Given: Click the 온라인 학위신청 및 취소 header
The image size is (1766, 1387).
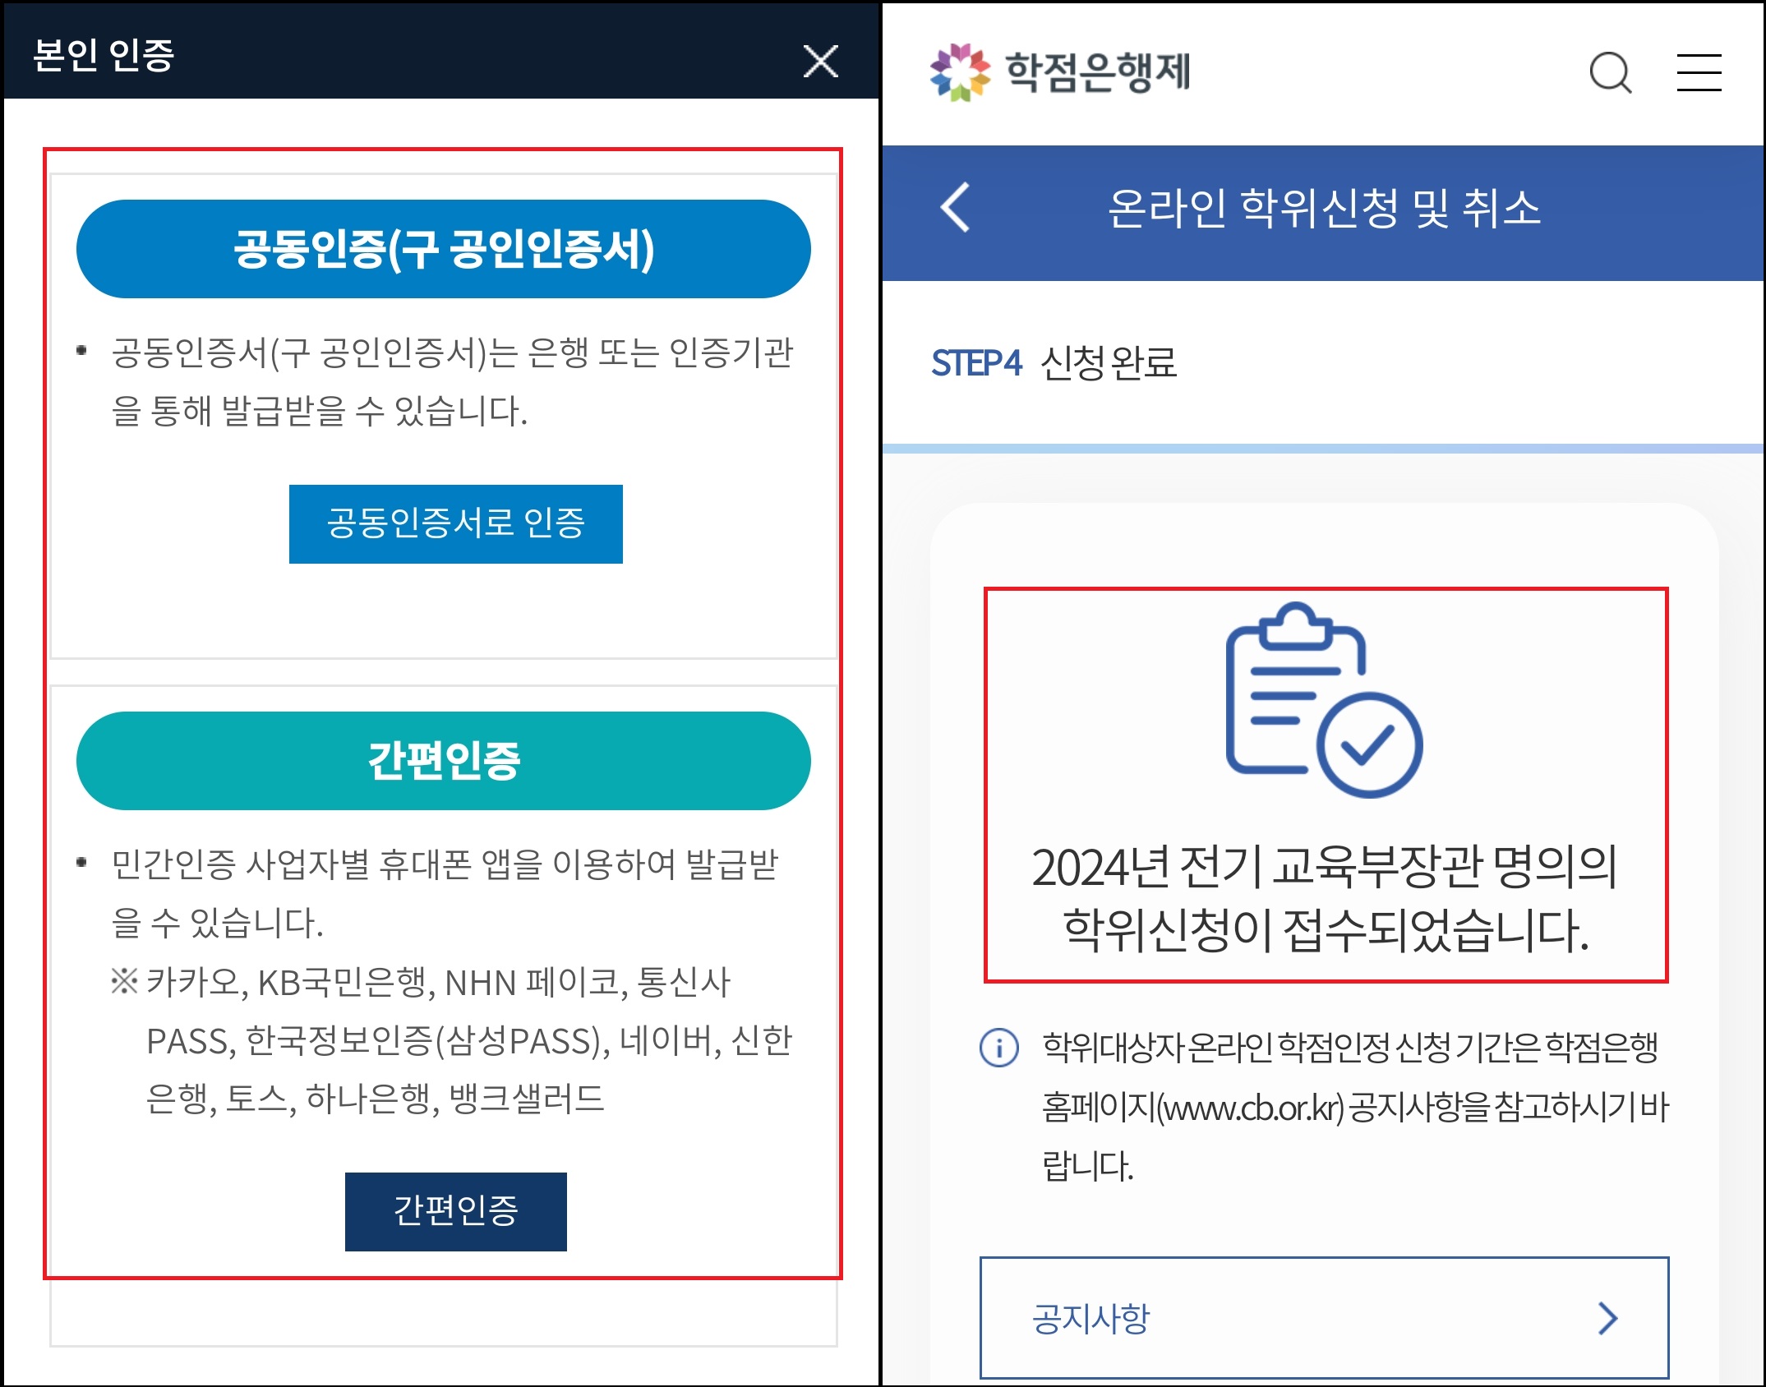Looking at the screenshot, I should [x=1323, y=208].
